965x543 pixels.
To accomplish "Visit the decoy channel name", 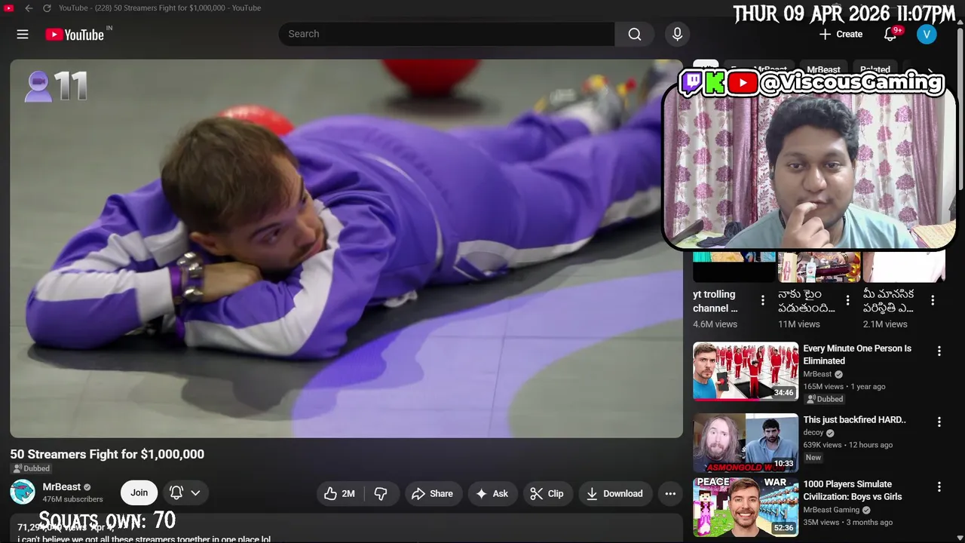I will point(813,433).
